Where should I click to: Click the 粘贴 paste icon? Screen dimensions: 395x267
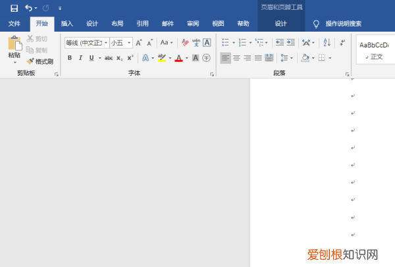click(x=14, y=43)
